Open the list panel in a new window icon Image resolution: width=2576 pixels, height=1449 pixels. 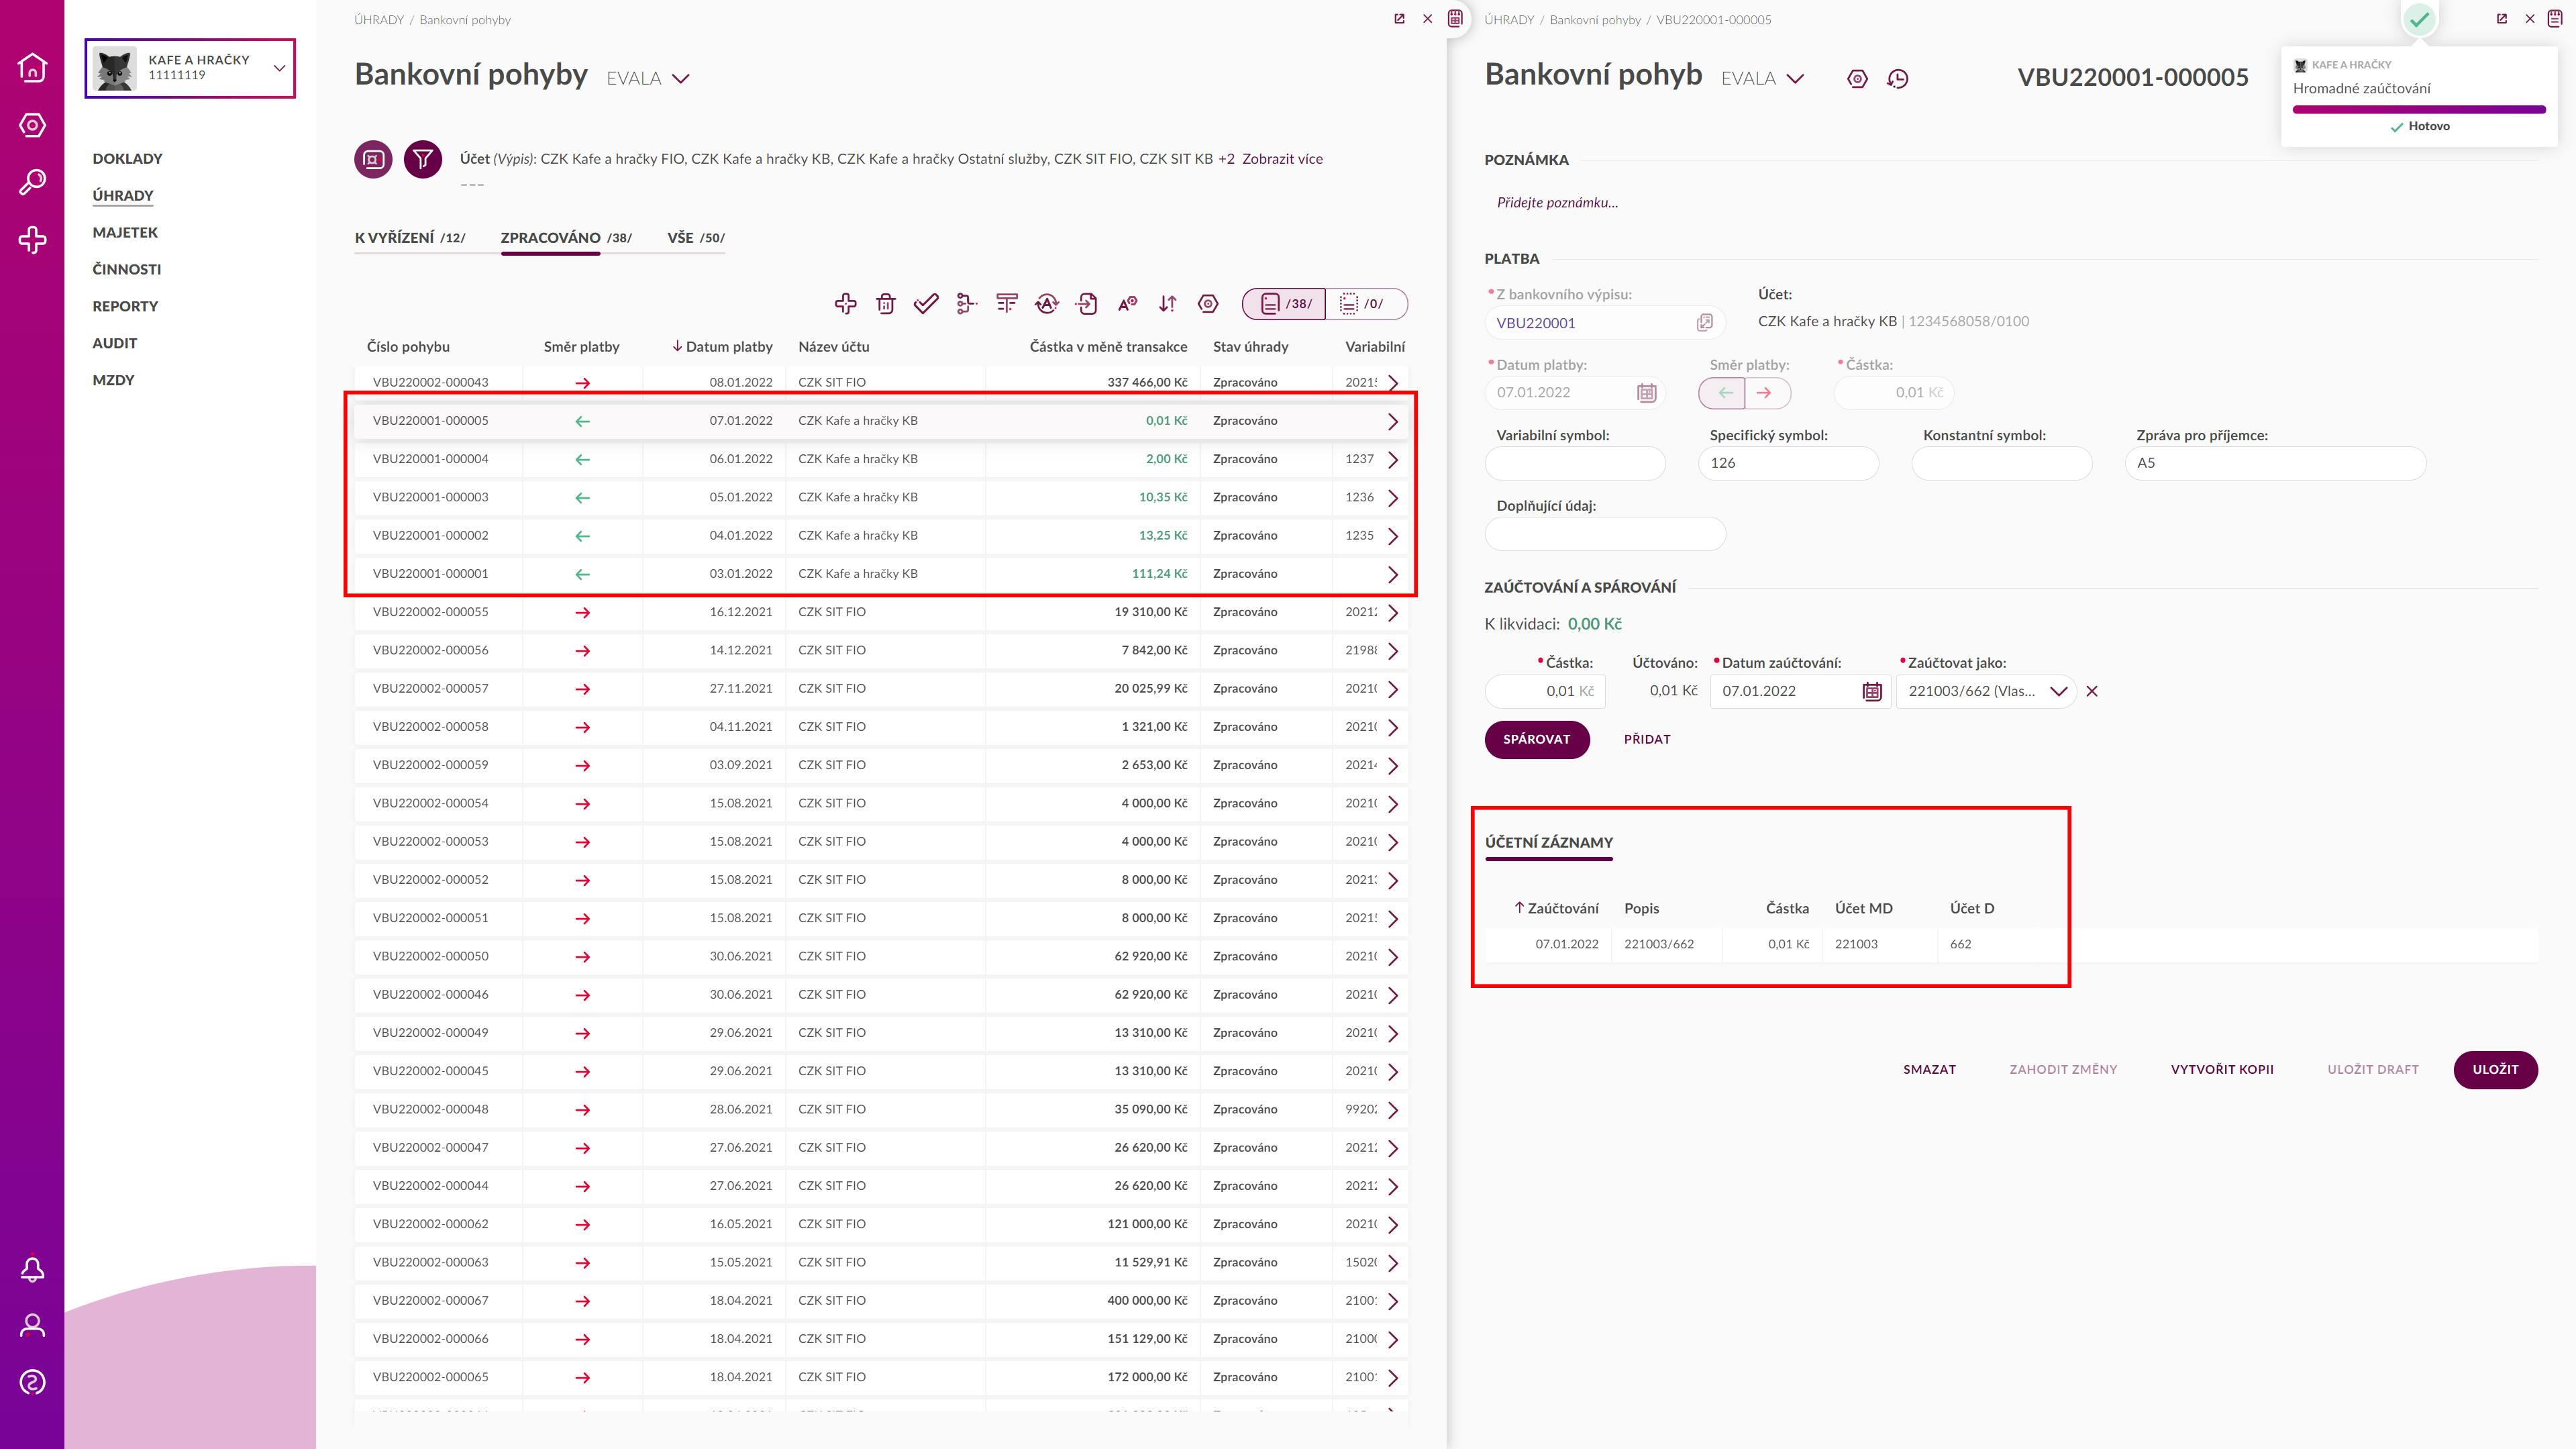coord(1399,19)
